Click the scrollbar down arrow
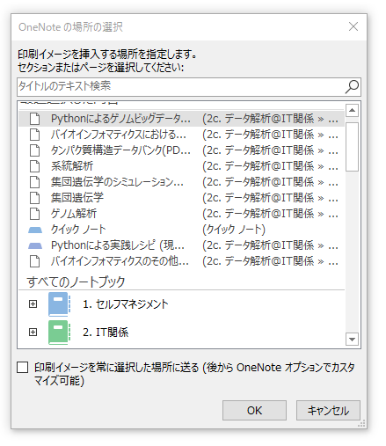Image resolution: width=386 pixels, height=446 pixels. pyautogui.click(x=352, y=340)
